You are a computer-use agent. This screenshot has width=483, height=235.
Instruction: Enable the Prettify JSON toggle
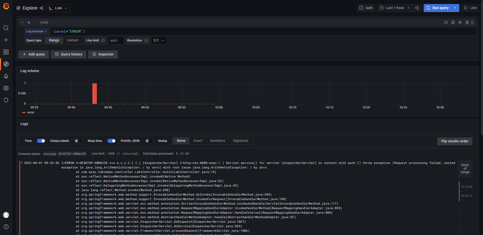149,141
